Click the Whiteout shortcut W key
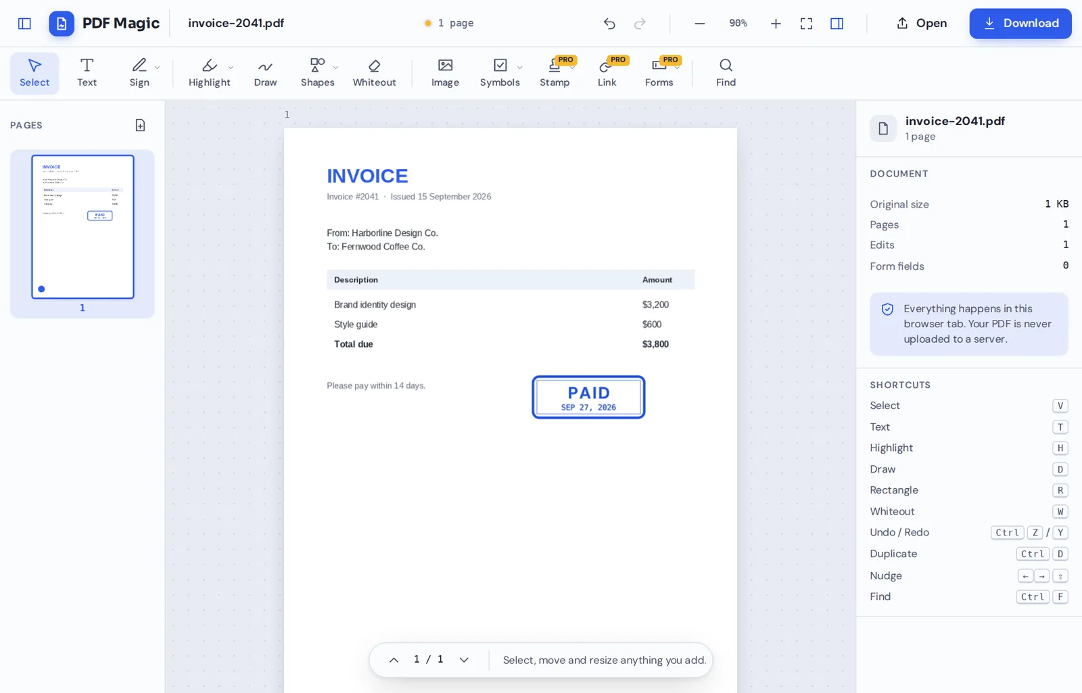Image resolution: width=1082 pixels, height=693 pixels. coord(1060,512)
